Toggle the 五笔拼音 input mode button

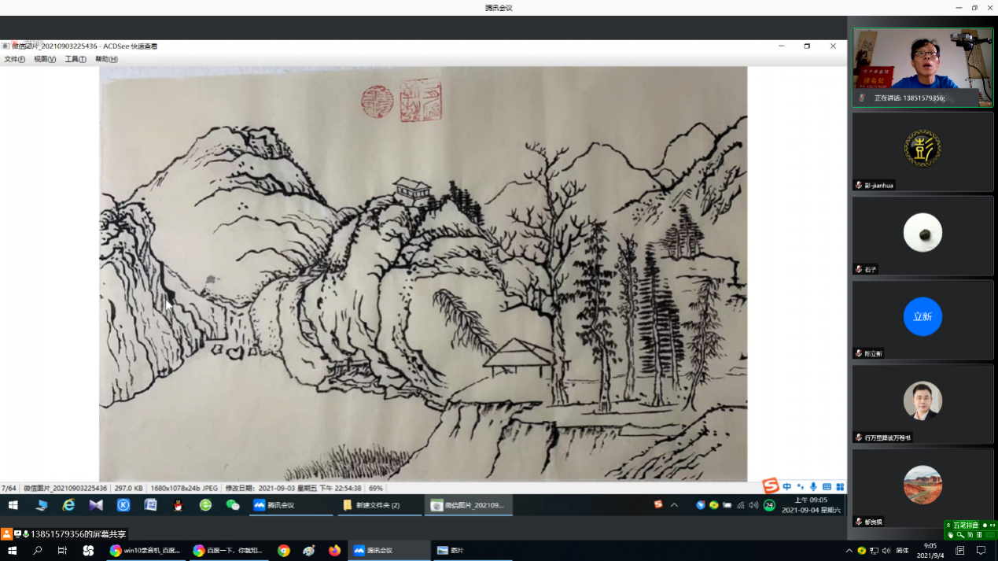pos(965,523)
